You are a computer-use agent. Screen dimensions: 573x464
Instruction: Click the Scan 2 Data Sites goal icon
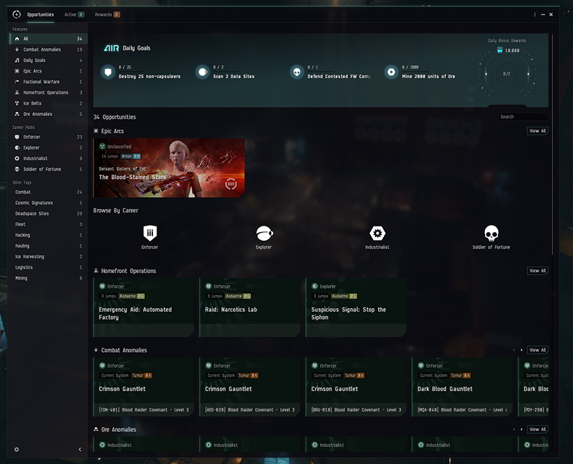coord(203,73)
